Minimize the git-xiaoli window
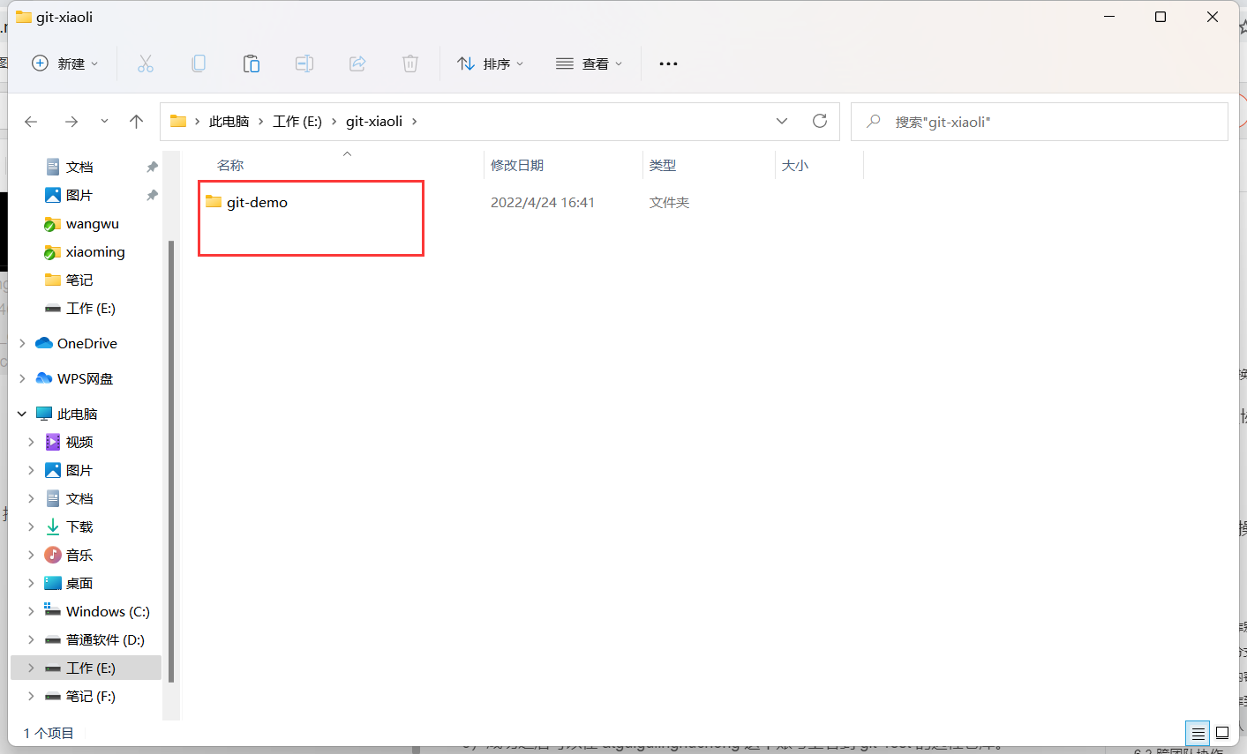Image resolution: width=1247 pixels, height=754 pixels. pyautogui.click(x=1109, y=17)
